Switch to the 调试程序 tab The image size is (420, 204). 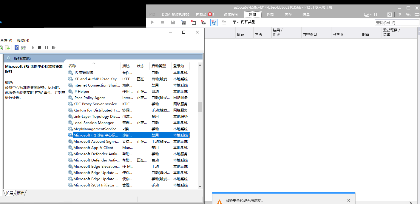[x=231, y=15]
